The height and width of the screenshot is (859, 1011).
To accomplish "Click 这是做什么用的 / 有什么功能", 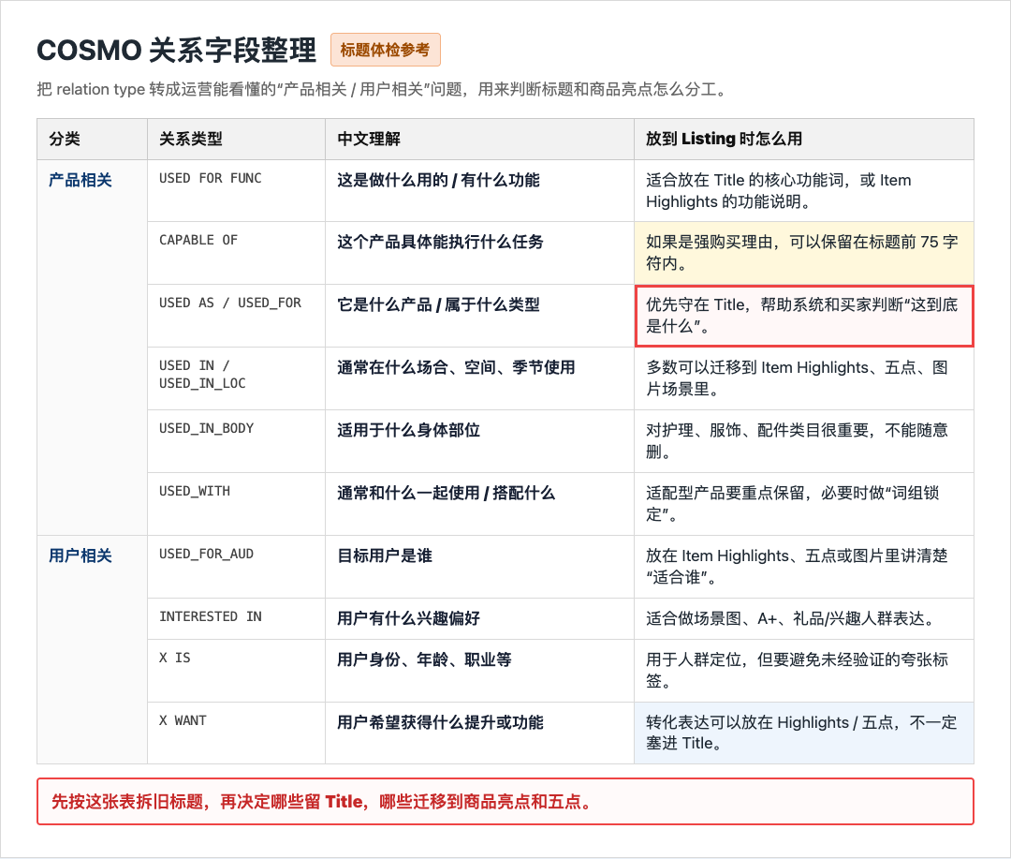I will click(438, 180).
